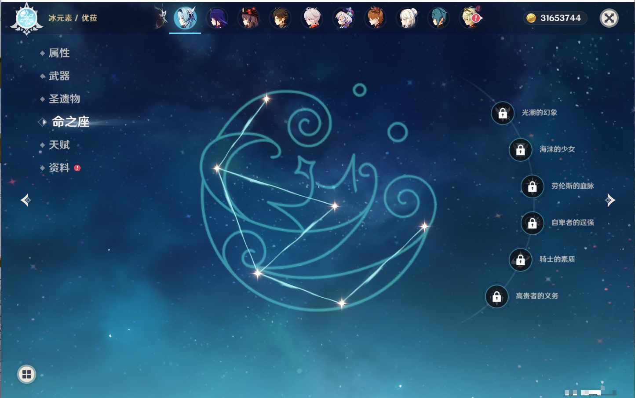
Task: Select the purple-haired character portrait
Action: coord(217,18)
